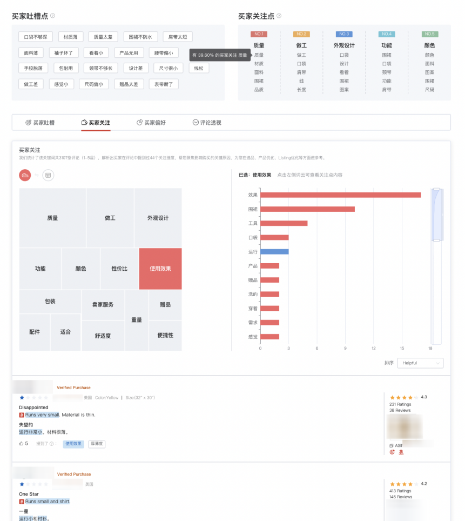This screenshot has width=465, height=521.
Task: Click the blue 运行 bar in the chart
Action: tap(274, 251)
